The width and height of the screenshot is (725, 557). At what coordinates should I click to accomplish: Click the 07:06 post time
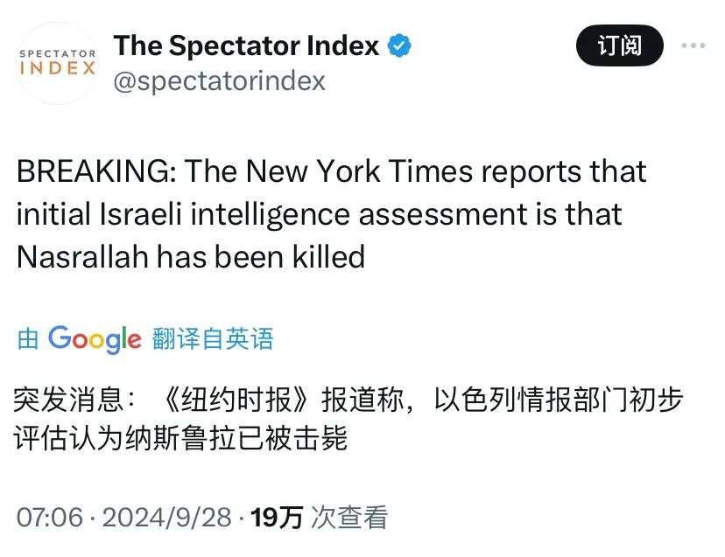(x=48, y=517)
